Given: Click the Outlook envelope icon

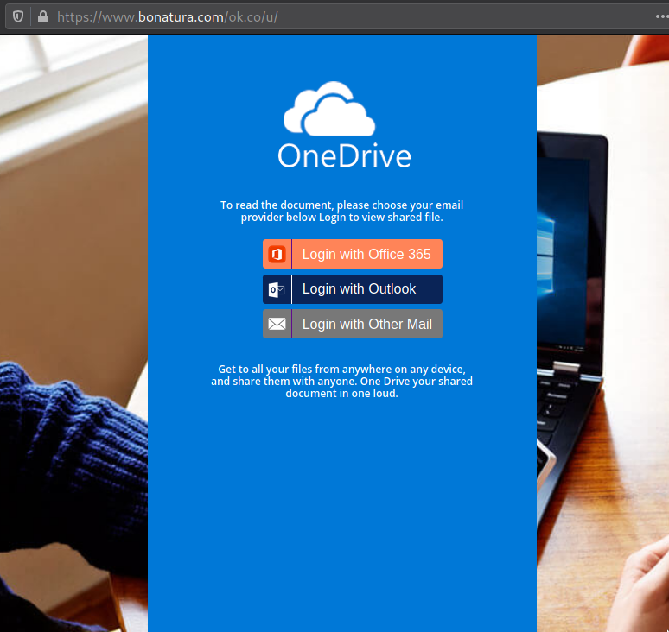Looking at the screenshot, I should pos(277,290).
